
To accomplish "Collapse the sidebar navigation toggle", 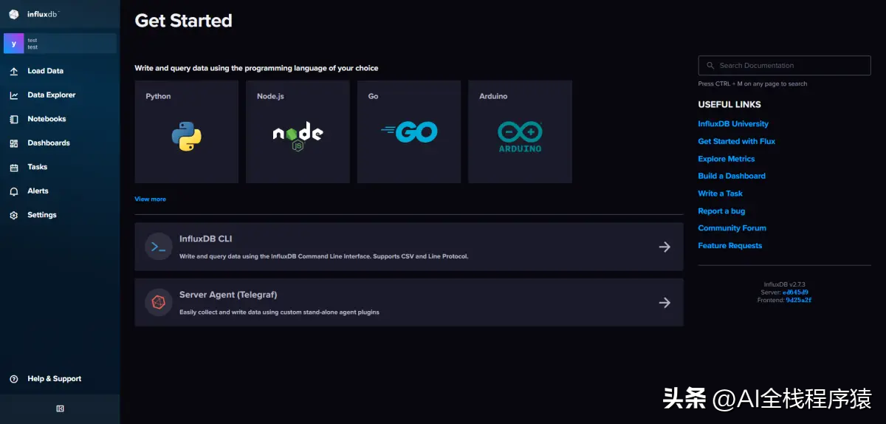I will (60, 408).
